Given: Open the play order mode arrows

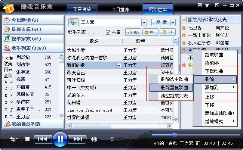Looking at the screenshot, I should 14,139.
